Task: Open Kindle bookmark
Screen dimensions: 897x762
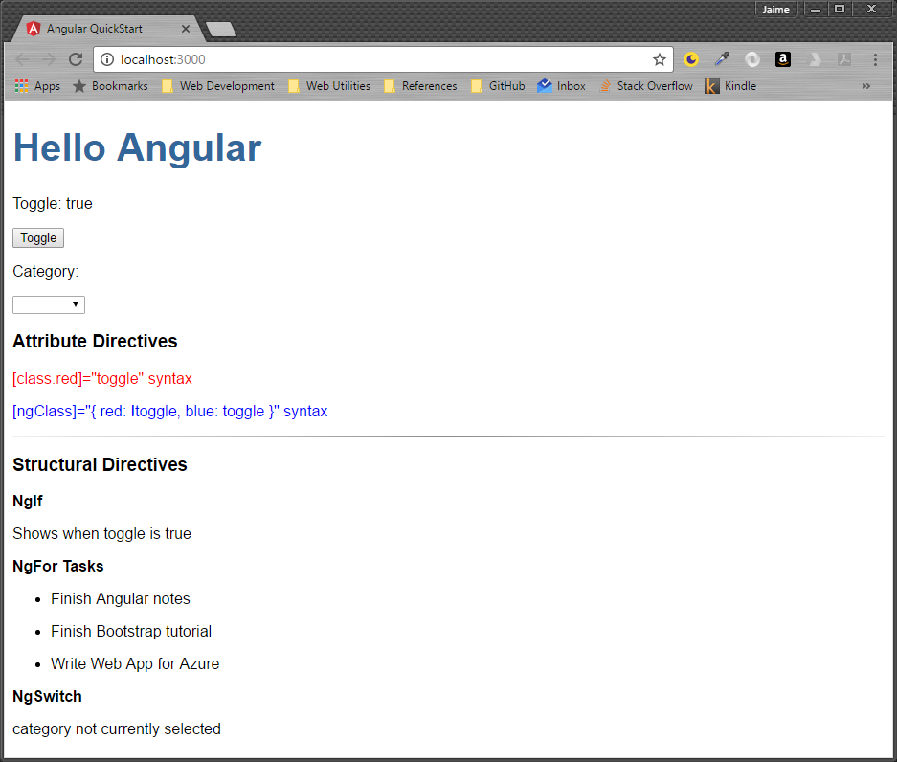Action: tap(730, 86)
